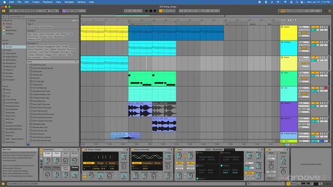The width and height of the screenshot is (333, 187).
Task: Select Plug-Ins in browser library
Action: pyautogui.click(x=9, y=70)
